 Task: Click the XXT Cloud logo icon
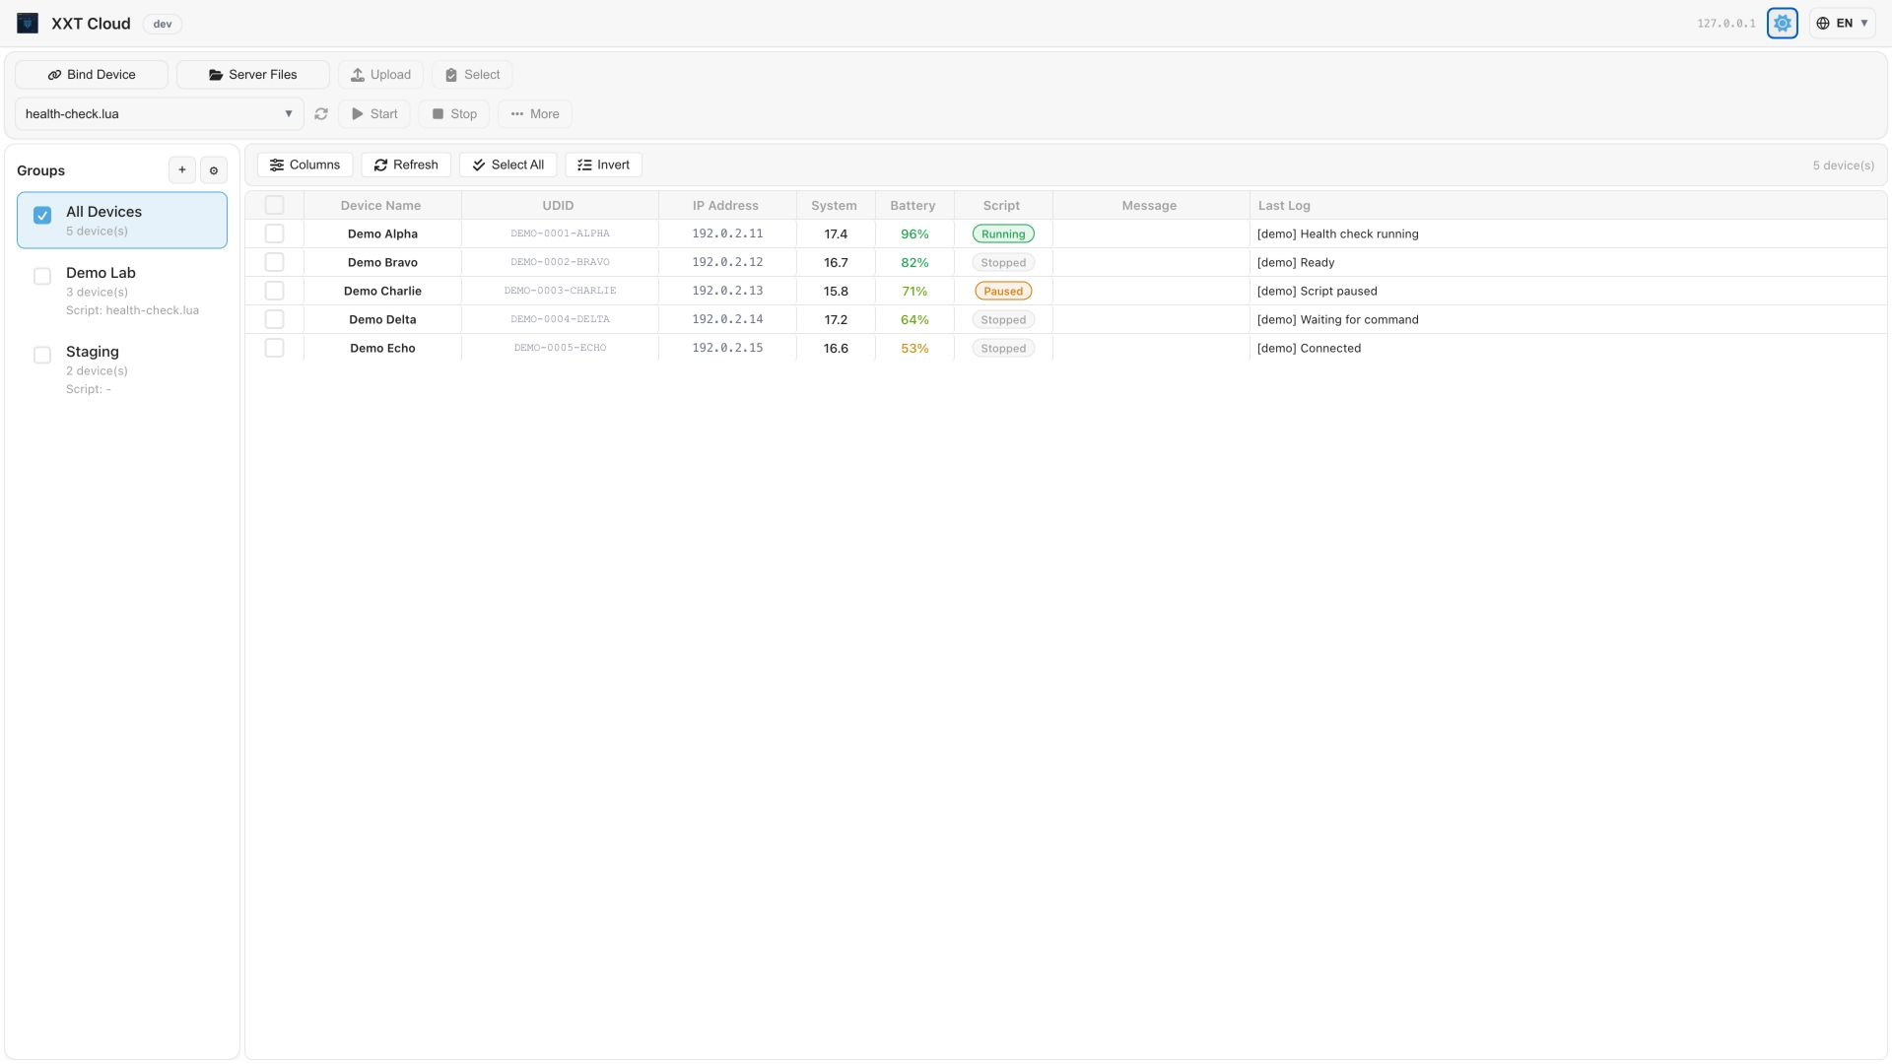(28, 24)
